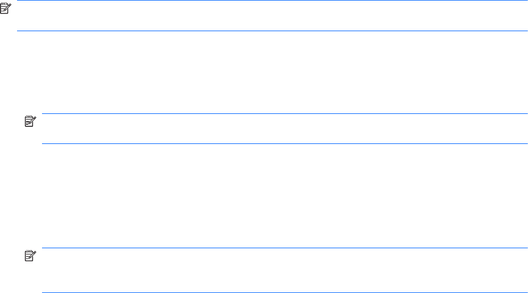Click inside the first note's empty text area

click(267, 16)
